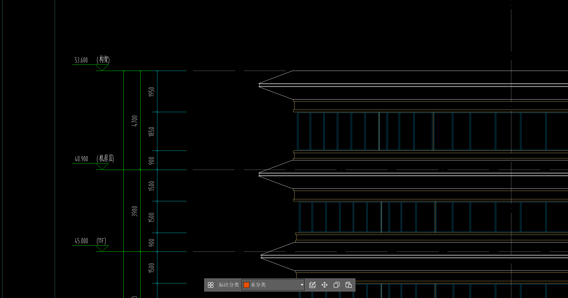Click the paste clipboard icon
Viewport: 568px width, 298px height.
pyautogui.click(x=349, y=285)
